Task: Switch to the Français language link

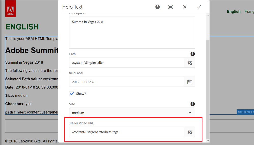Action: 249,11
